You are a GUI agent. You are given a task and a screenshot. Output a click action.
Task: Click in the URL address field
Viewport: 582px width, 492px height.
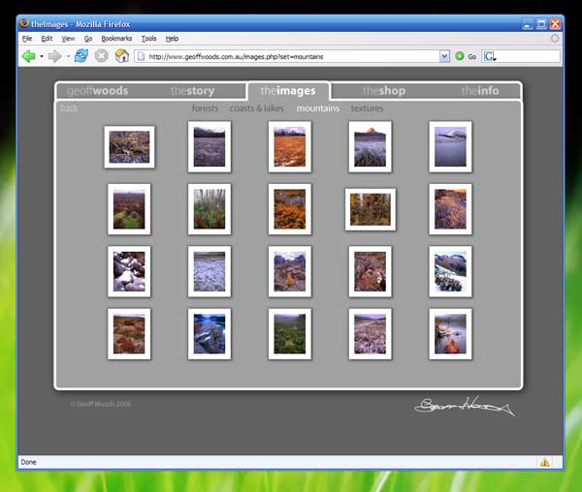[292, 56]
